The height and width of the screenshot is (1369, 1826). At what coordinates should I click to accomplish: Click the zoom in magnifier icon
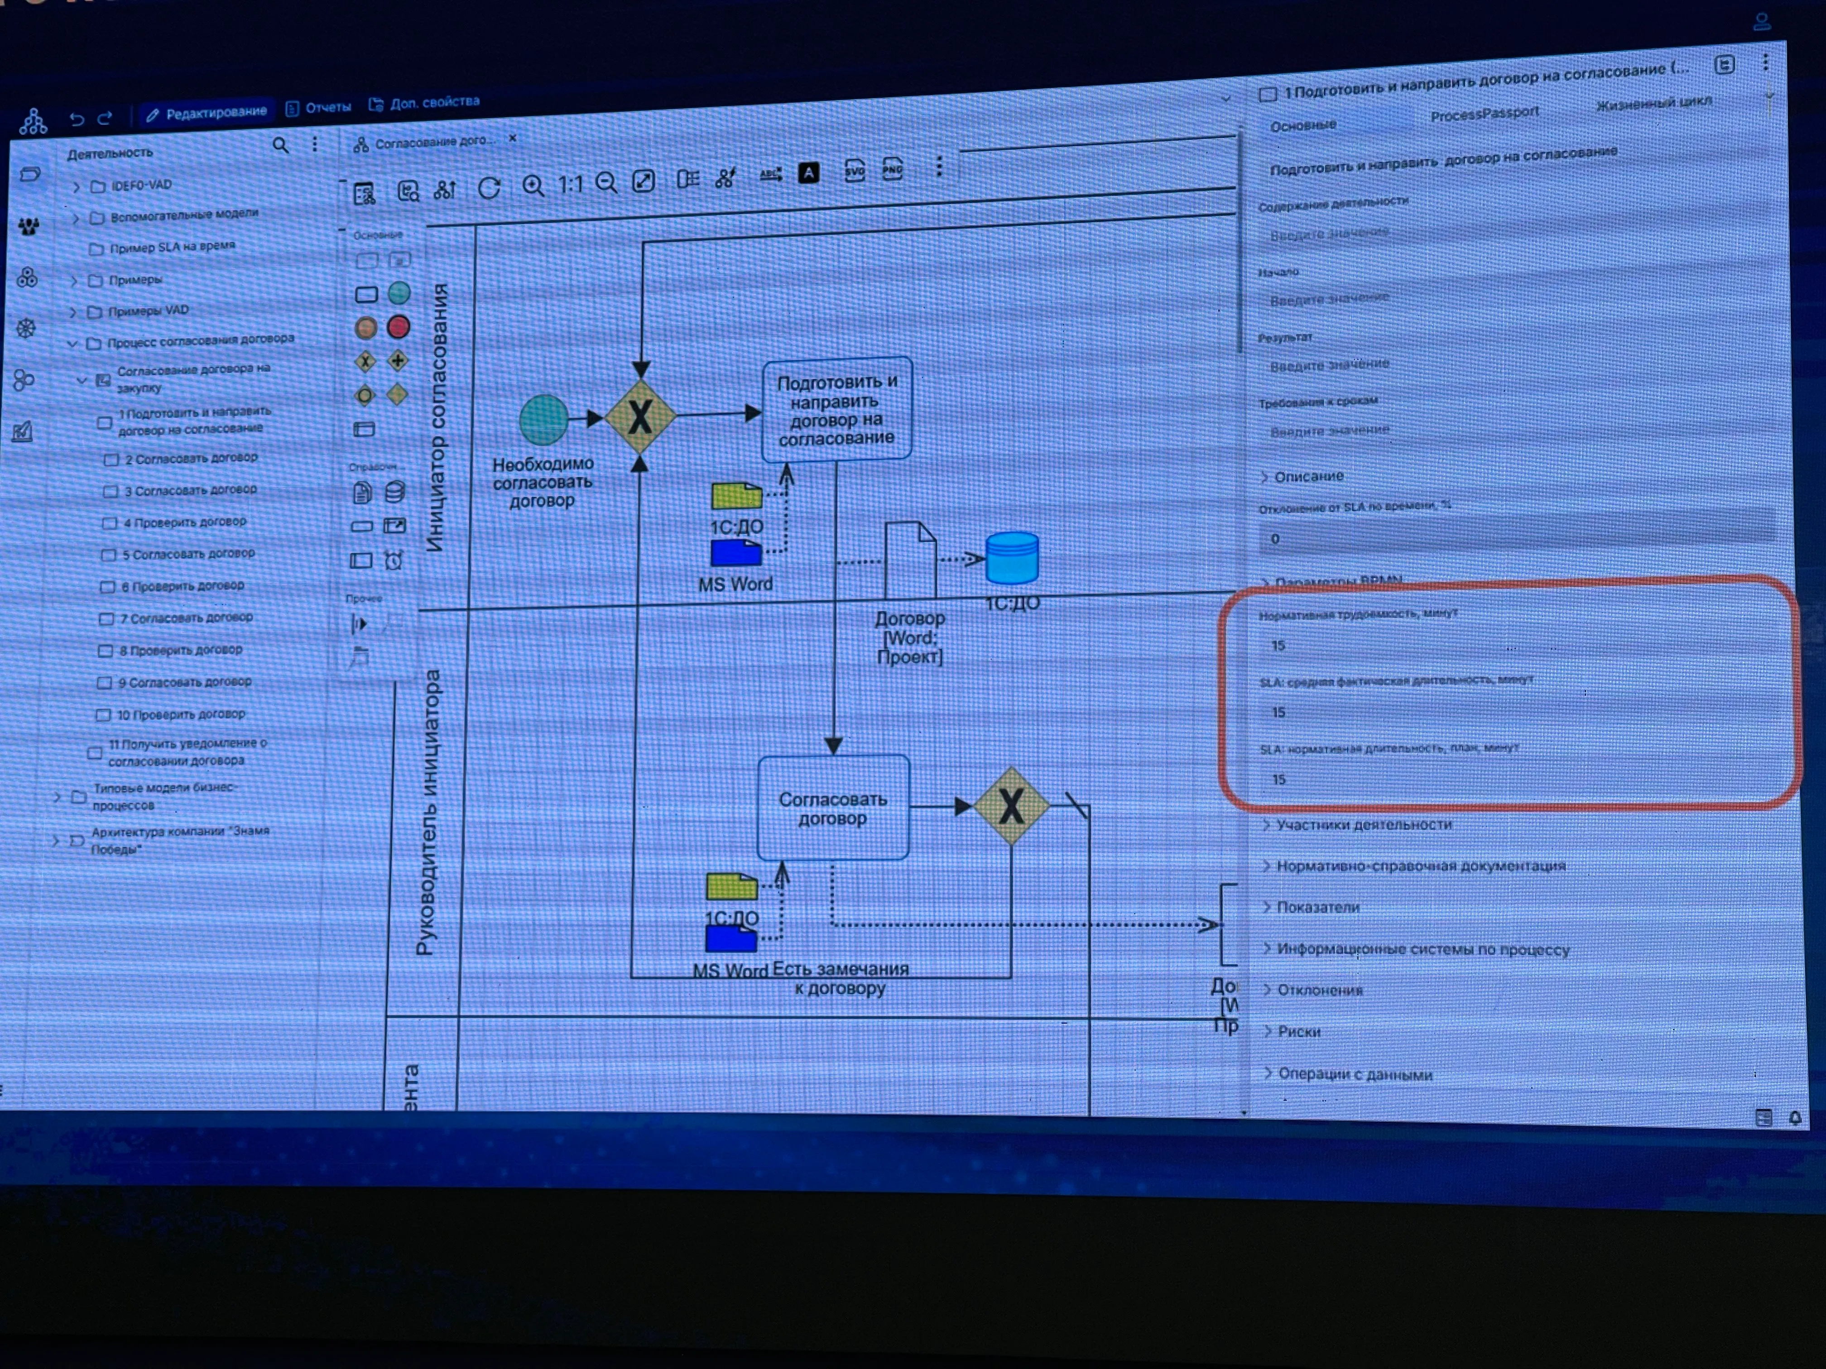533,186
